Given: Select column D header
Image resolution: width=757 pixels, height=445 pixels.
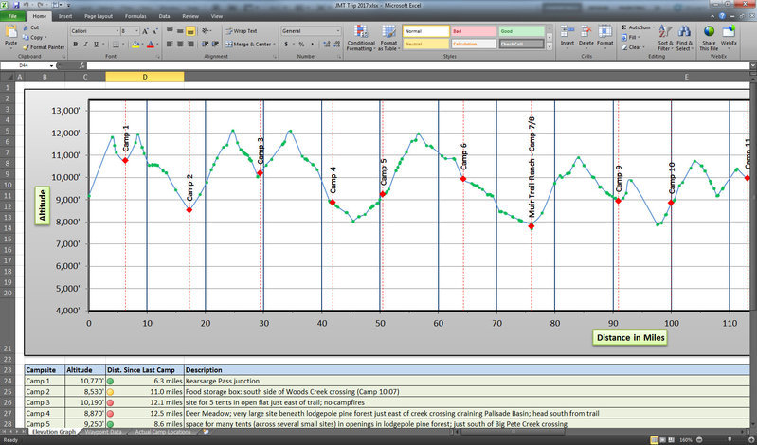Looking at the screenshot, I should click(145, 77).
